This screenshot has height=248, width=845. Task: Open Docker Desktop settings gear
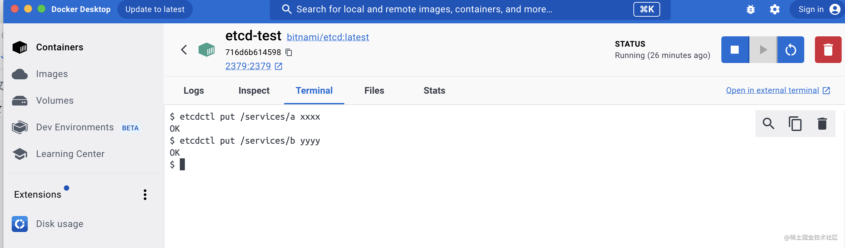click(774, 9)
